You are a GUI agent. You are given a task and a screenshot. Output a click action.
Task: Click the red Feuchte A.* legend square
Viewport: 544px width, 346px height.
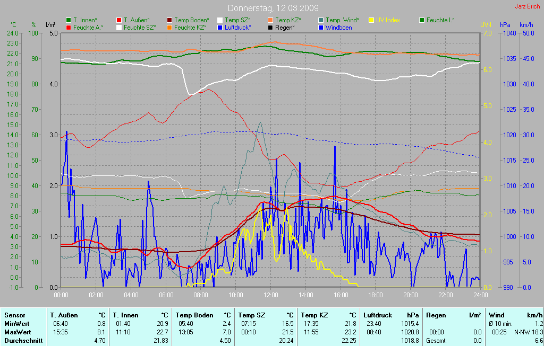pyautogui.click(x=69, y=28)
